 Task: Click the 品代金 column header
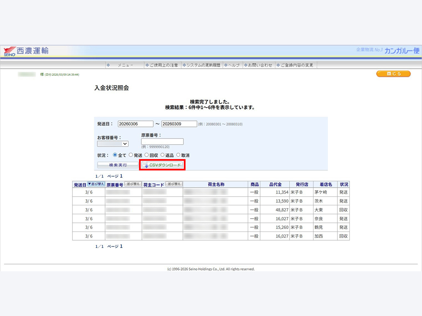pos(275,184)
